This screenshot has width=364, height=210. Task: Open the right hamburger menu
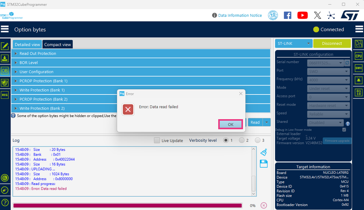click(x=359, y=29)
